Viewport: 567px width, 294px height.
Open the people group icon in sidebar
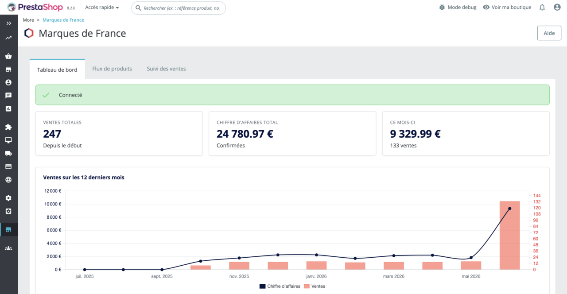(8, 248)
